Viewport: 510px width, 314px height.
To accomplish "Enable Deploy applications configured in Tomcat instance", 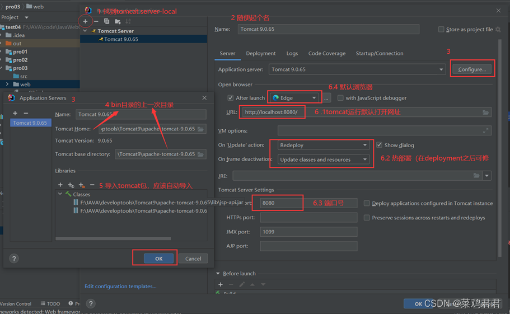I will 367,203.
